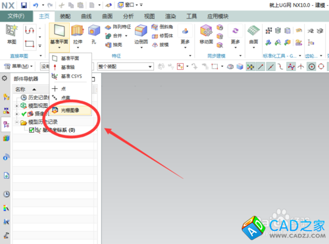Switch to the 曲线 ribbon tab

[x=86, y=16]
